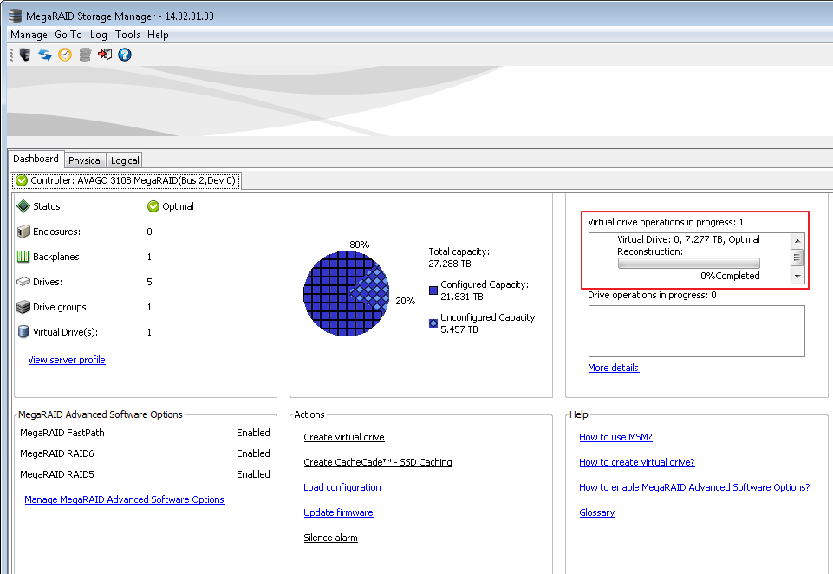Viewport: 833px width, 574px height.
Task: Click the greyed database stack toolbar icon
Action: point(85,55)
